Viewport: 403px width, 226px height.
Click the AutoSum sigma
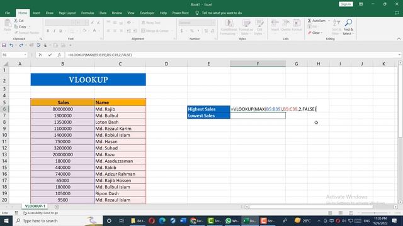pyautogui.click(x=316, y=21)
